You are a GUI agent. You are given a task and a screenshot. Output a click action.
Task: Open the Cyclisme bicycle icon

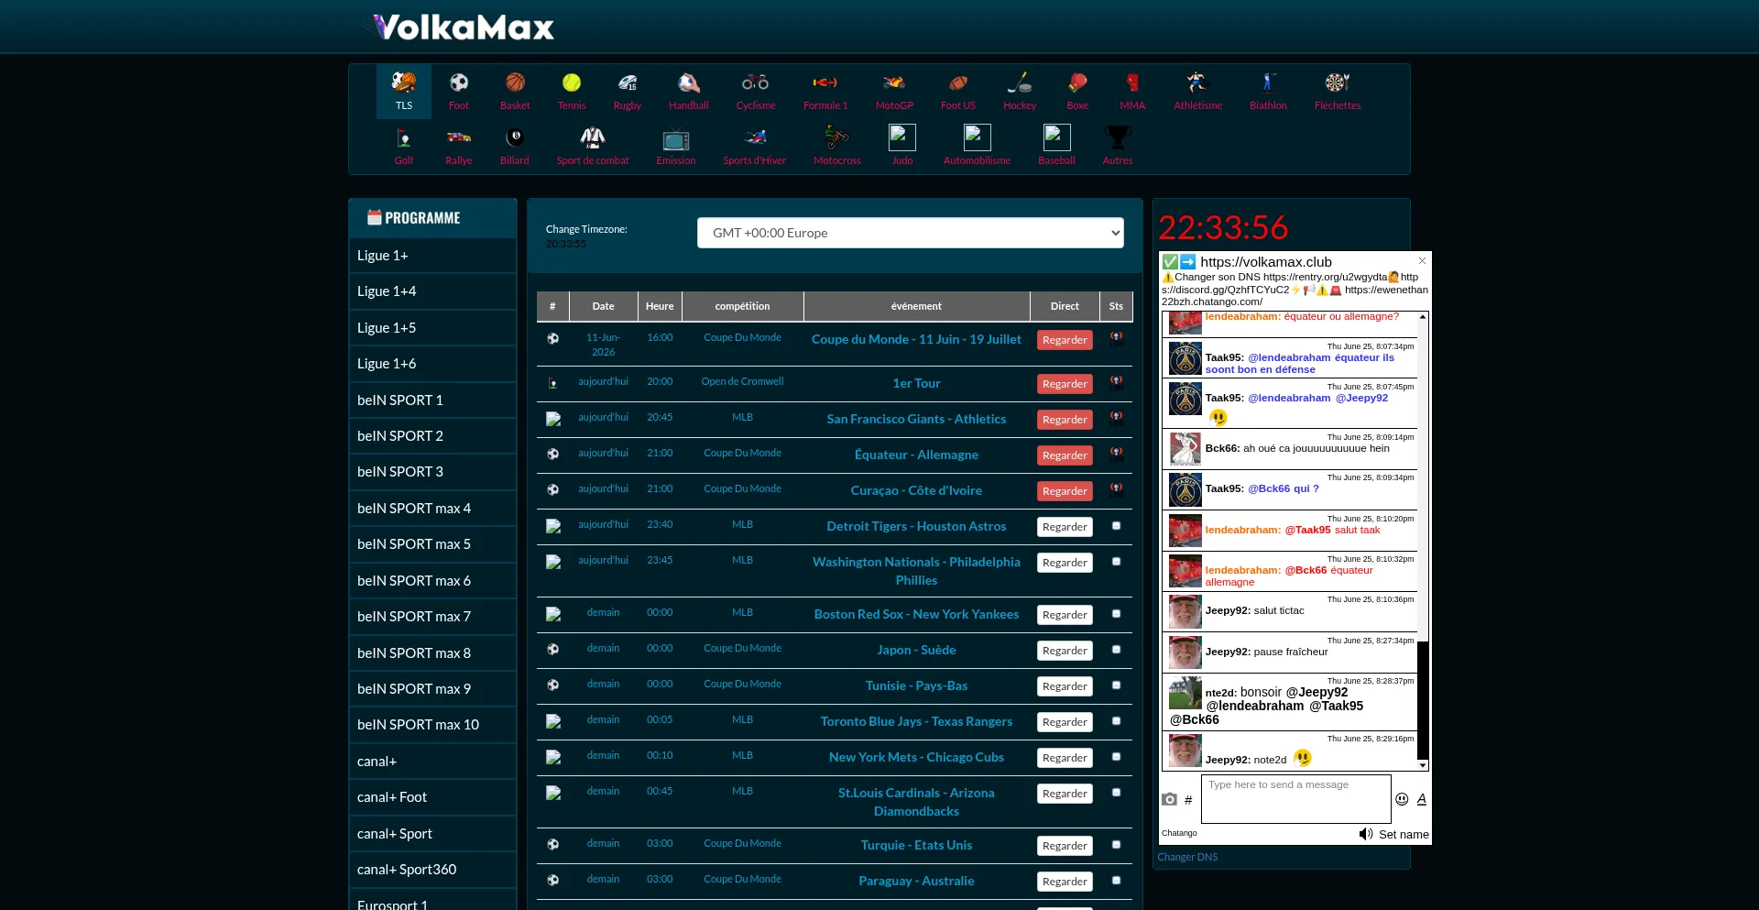[x=756, y=83]
